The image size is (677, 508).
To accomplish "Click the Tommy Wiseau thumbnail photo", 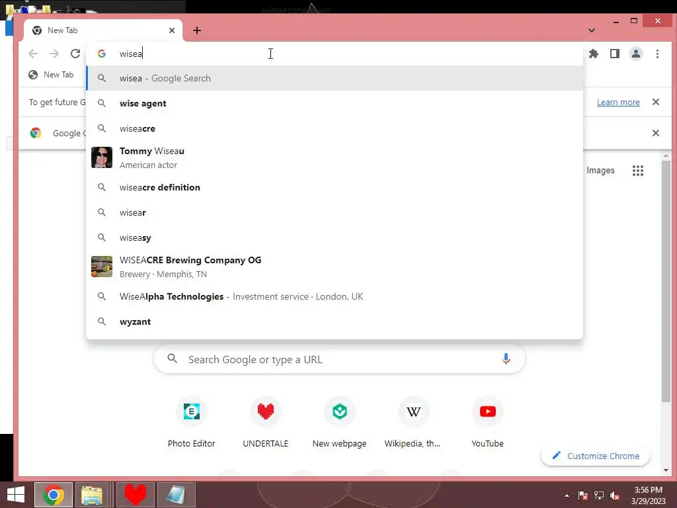I will click(x=102, y=157).
